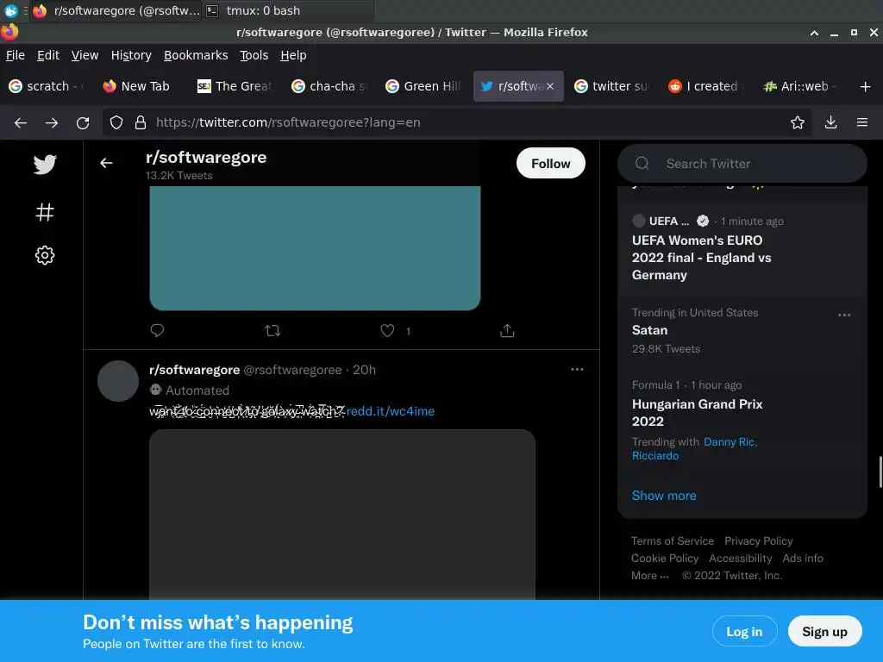Open the redd.it/wc4ime link
The image size is (883, 662).
(x=391, y=411)
